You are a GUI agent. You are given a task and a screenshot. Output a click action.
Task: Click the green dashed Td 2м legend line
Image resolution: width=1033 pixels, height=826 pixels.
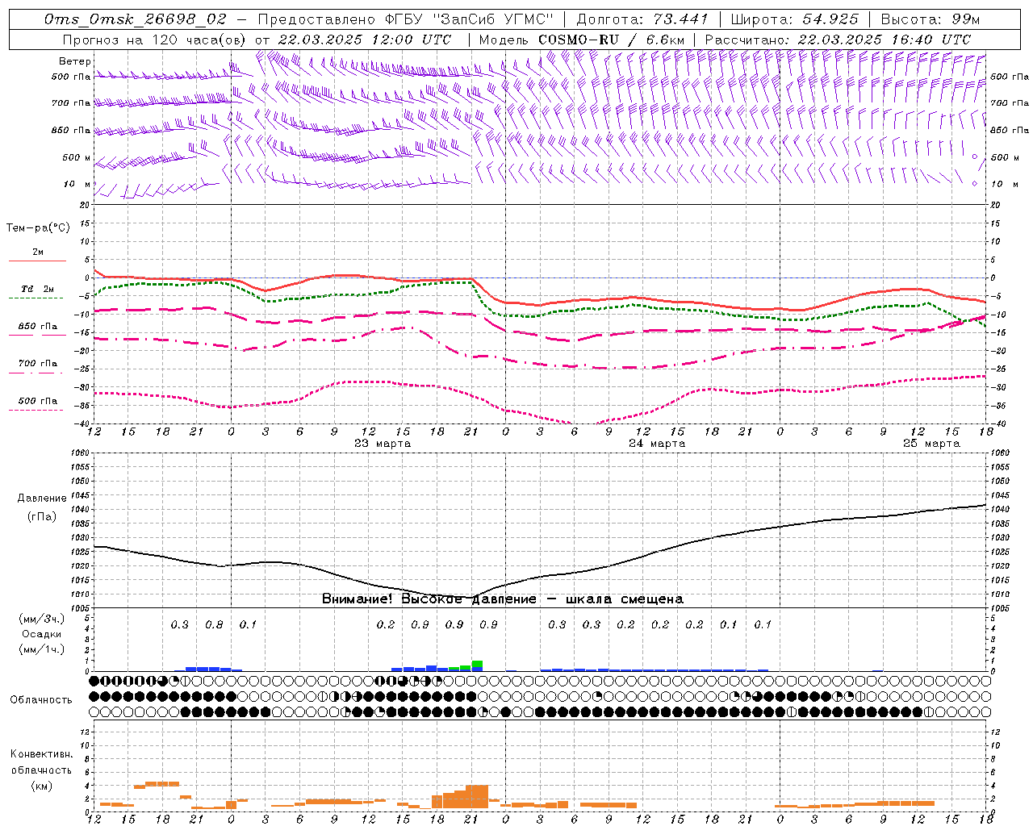tap(36, 298)
